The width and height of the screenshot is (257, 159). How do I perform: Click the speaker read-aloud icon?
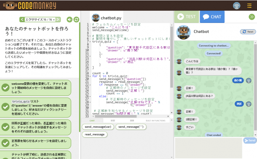tap(70, 20)
